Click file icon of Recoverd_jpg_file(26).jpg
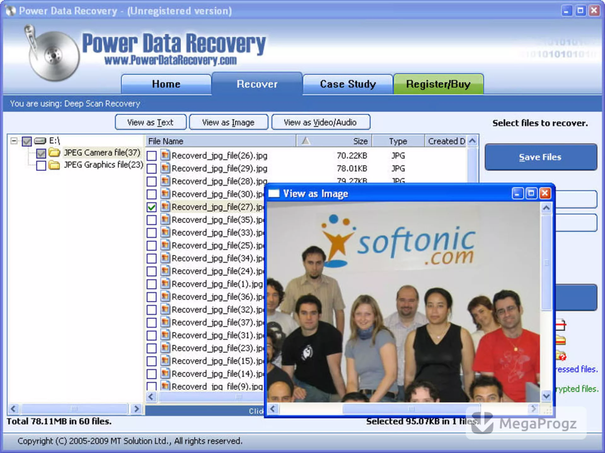 point(165,155)
